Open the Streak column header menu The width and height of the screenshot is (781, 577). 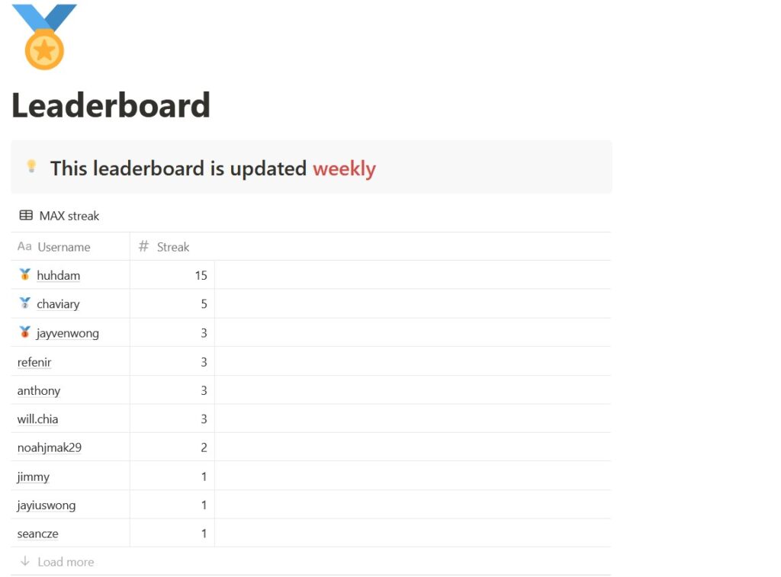(173, 247)
